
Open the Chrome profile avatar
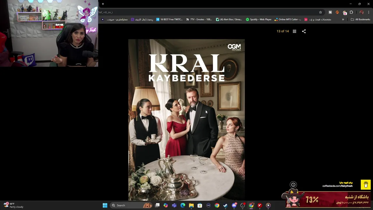coord(362,12)
